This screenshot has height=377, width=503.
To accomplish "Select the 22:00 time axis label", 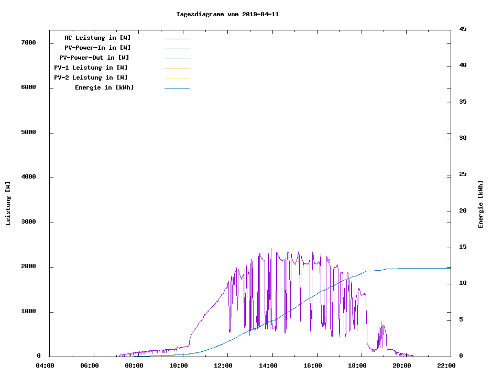I will point(446,365).
